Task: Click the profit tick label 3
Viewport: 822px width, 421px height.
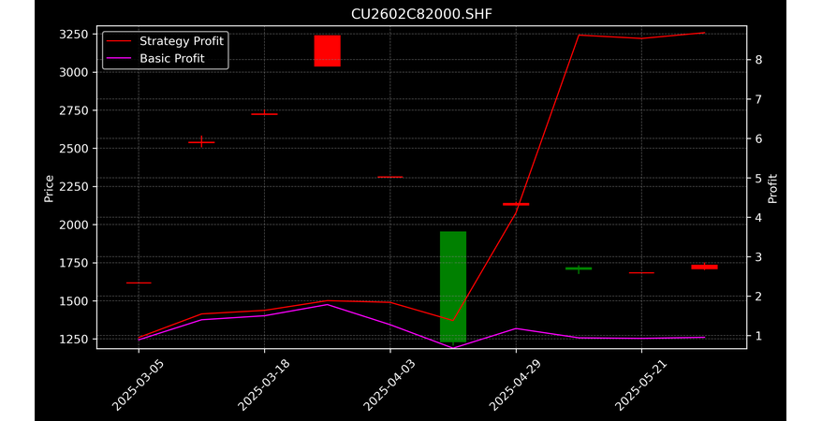Action: coord(757,257)
